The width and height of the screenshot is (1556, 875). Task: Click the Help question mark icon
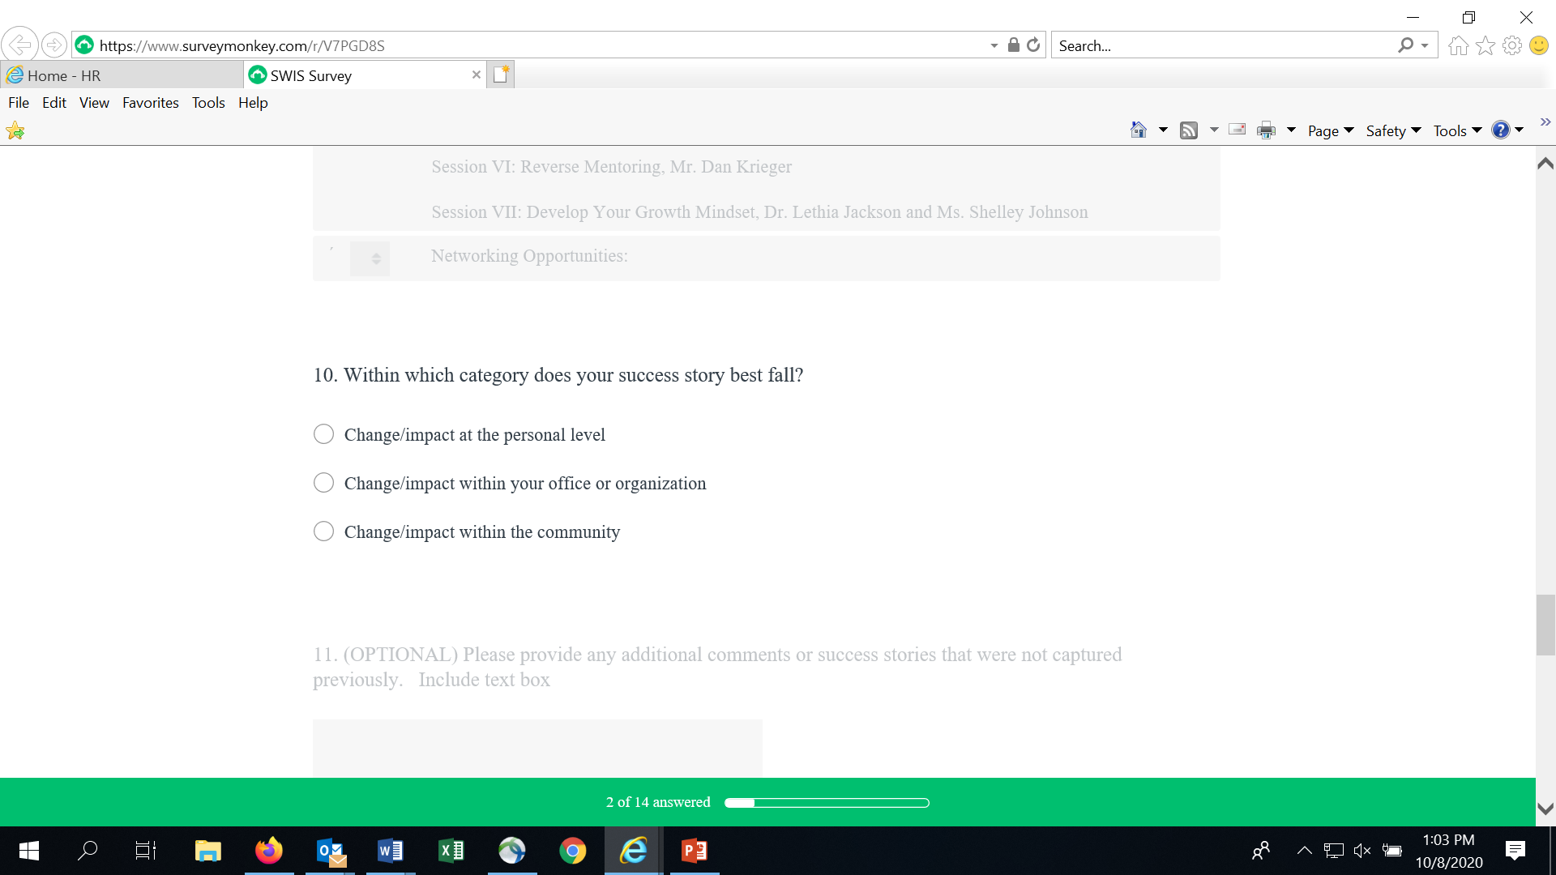1501,130
